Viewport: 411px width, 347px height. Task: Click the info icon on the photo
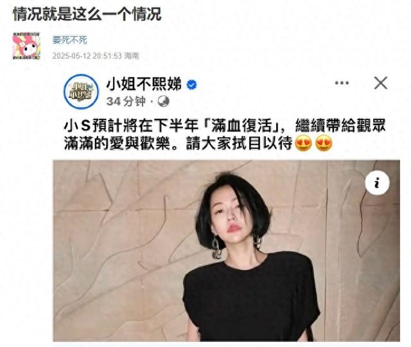point(377,182)
